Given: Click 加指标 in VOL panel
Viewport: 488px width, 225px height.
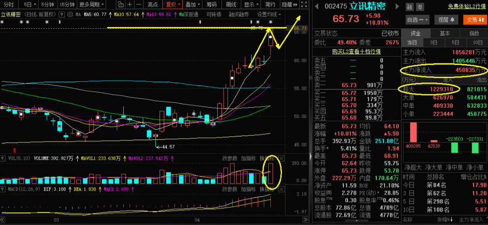Looking at the screenshot, I should [x=248, y=158].
